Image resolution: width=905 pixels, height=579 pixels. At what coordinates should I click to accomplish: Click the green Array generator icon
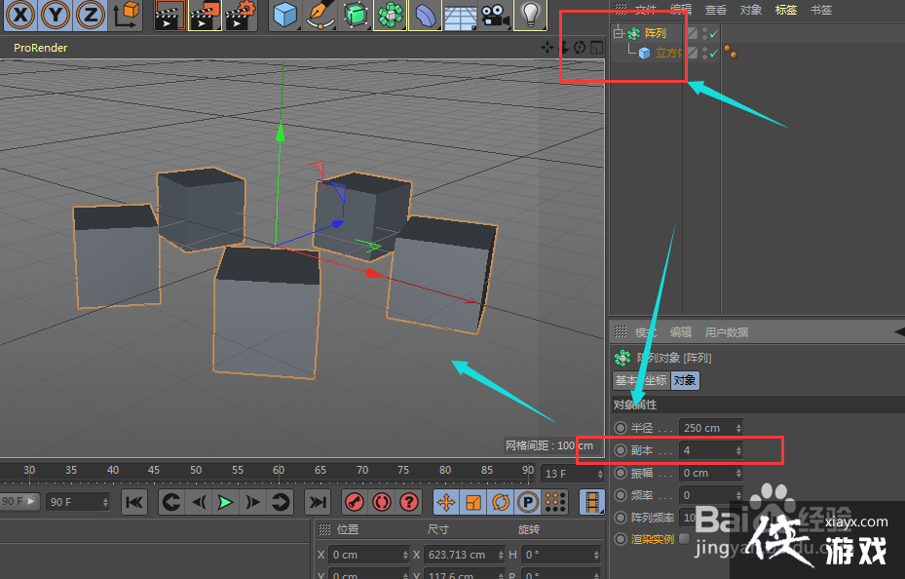pyautogui.click(x=390, y=15)
